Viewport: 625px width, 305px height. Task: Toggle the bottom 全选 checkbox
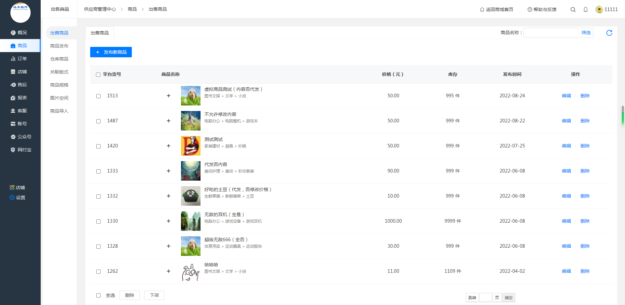[98, 295]
